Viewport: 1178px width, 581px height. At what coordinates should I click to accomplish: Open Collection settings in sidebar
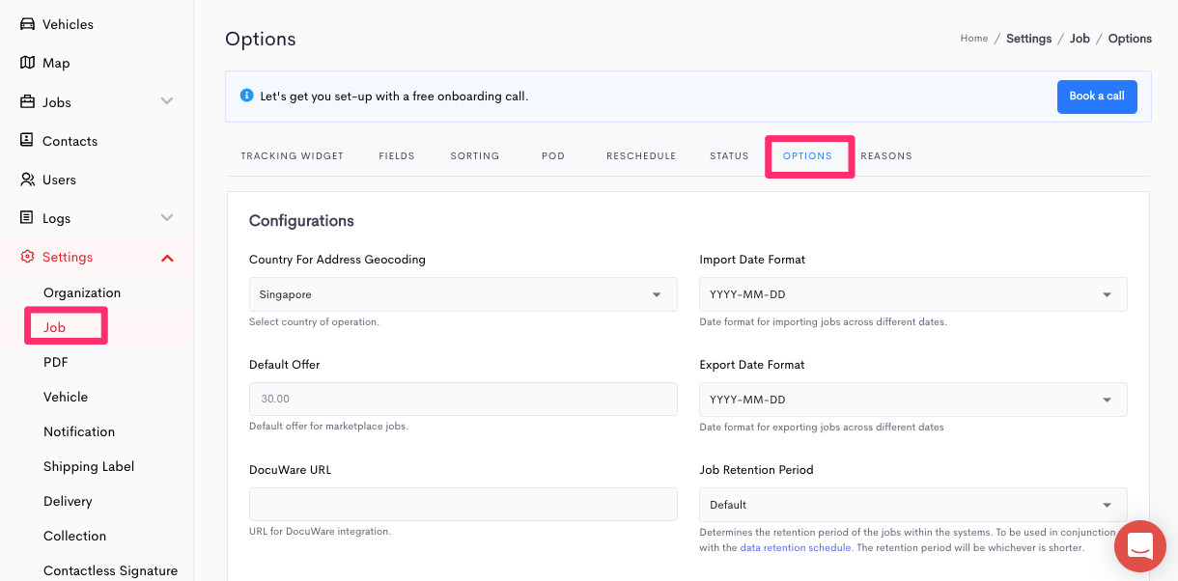74,536
